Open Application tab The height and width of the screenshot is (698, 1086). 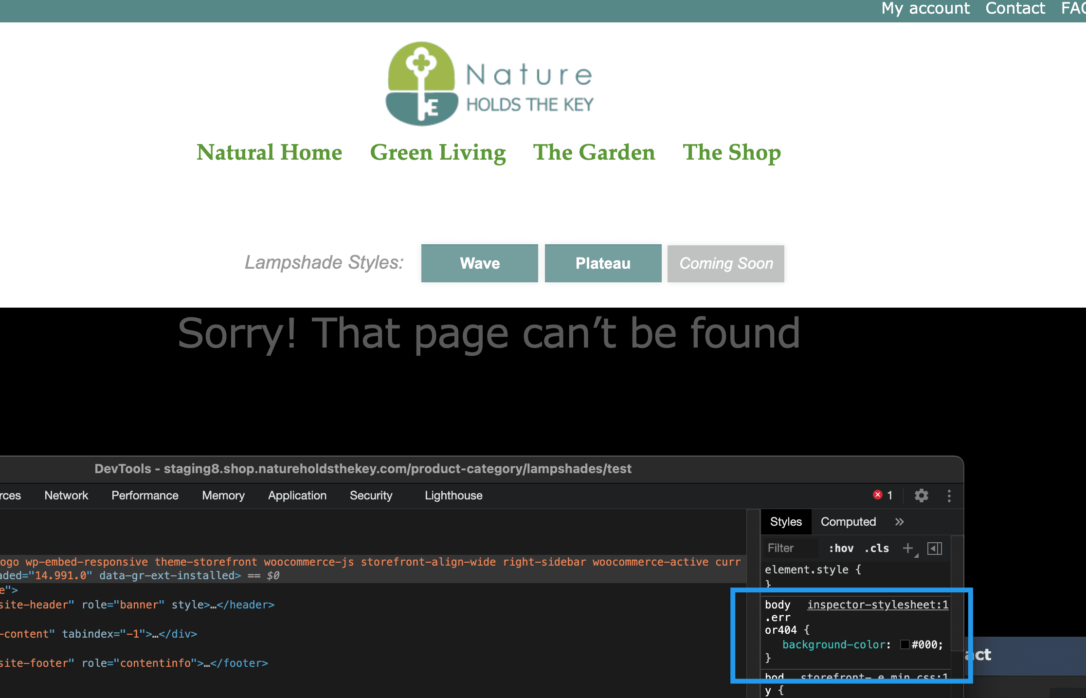click(x=297, y=496)
